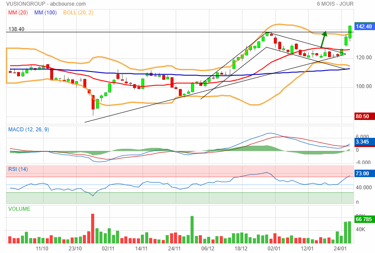Select the 100.00 price axis label
Image resolution: width=375 pixels, height=253 pixels.
[x=364, y=86]
